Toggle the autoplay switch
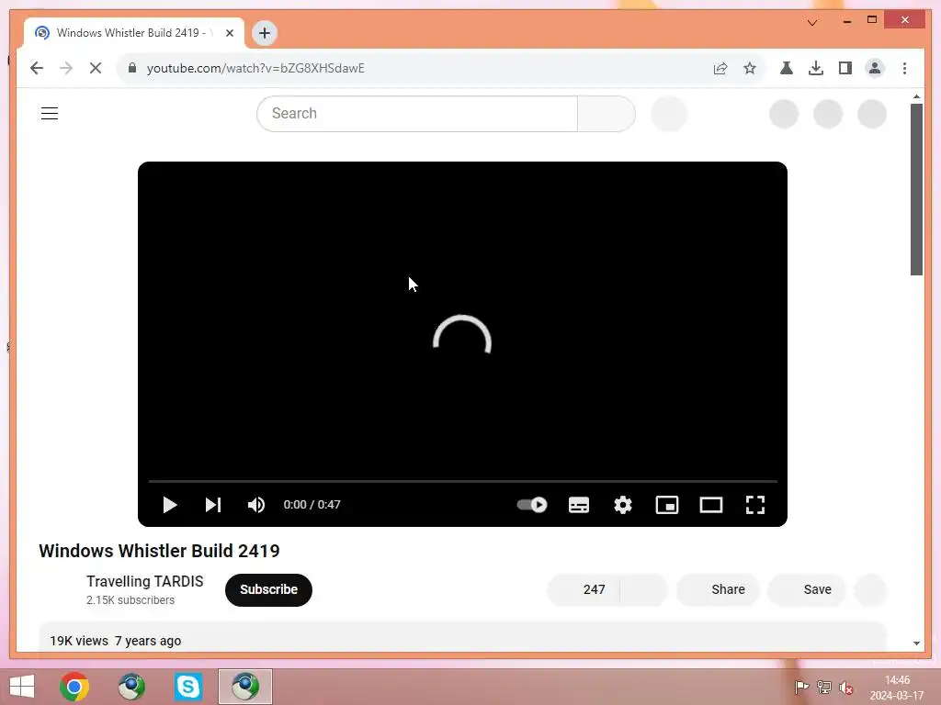 532,505
